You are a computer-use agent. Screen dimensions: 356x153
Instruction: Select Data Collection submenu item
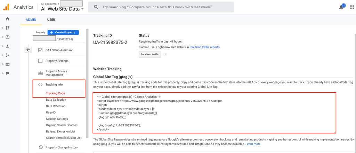click(x=56, y=100)
